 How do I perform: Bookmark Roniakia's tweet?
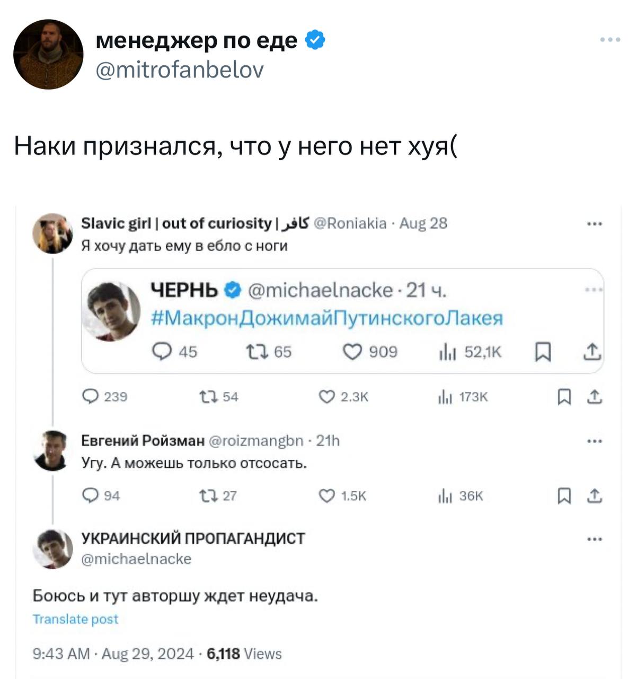tap(564, 397)
